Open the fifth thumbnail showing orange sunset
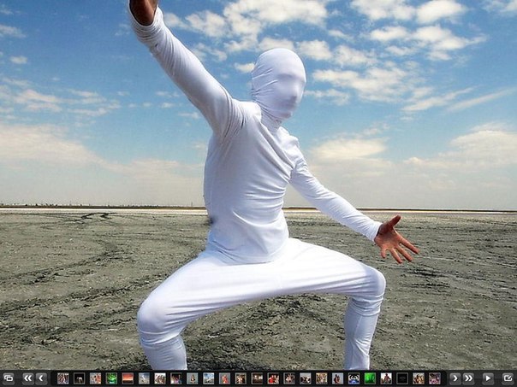 pyautogui.click(x=128, y=378)
